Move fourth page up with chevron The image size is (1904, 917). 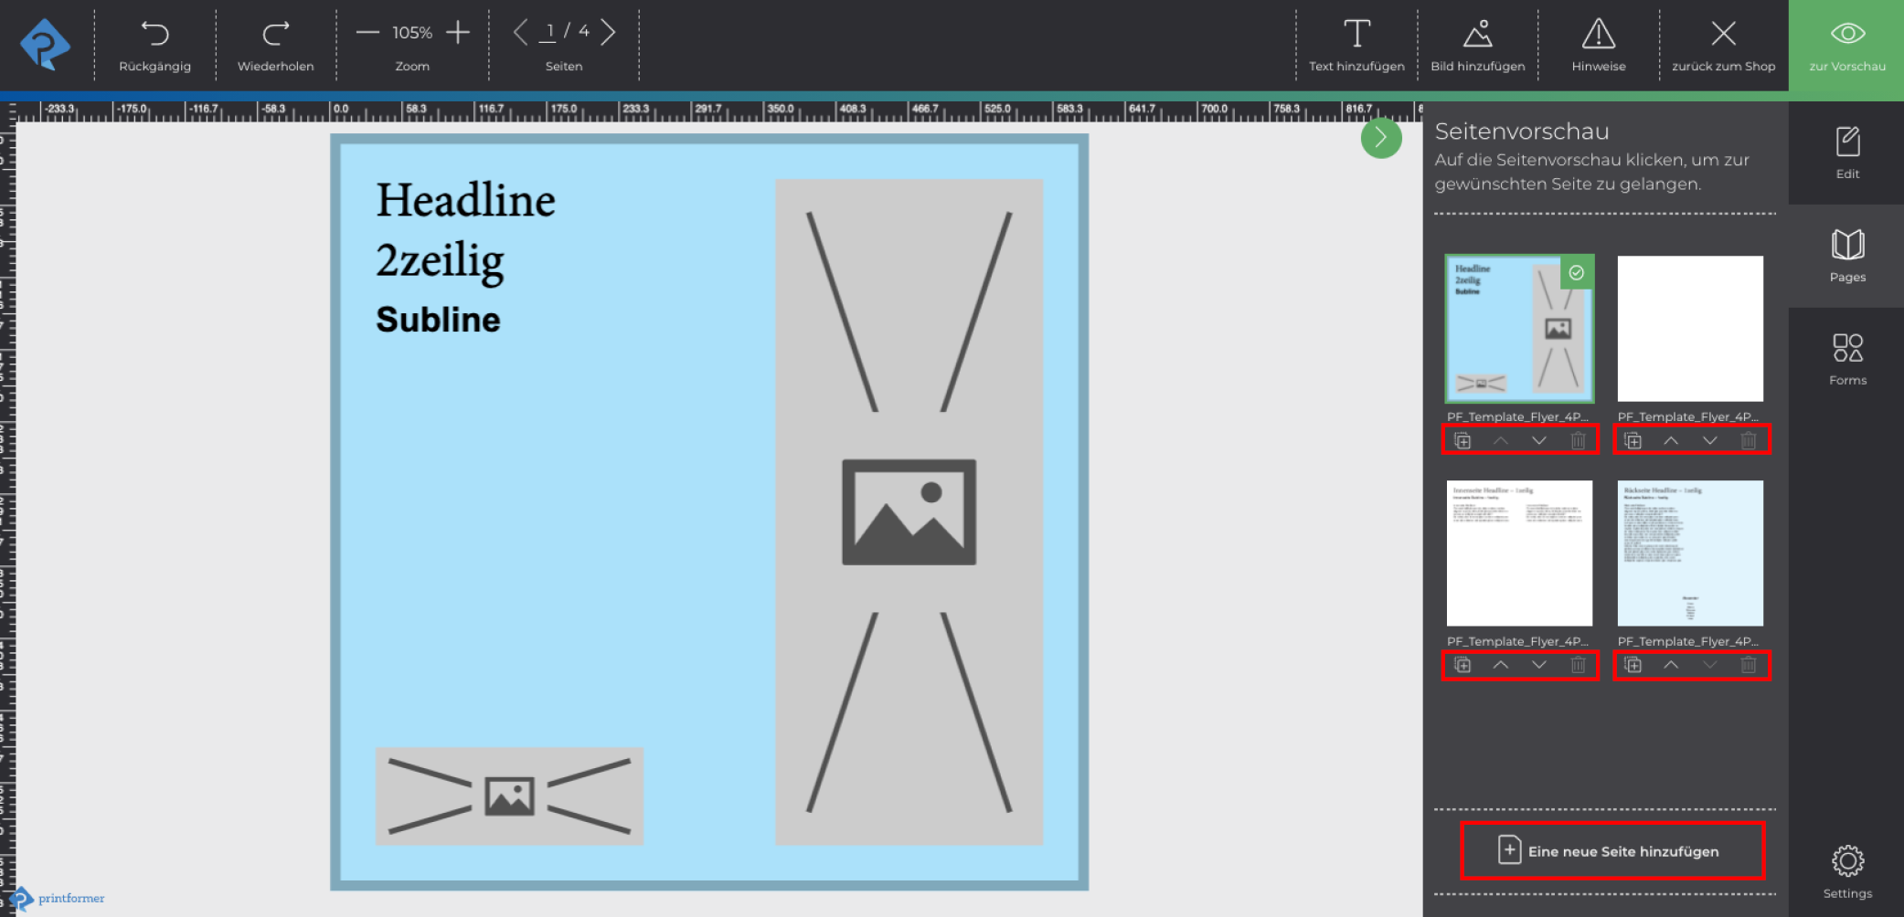pyautogui.click(x=1671, y=666)
